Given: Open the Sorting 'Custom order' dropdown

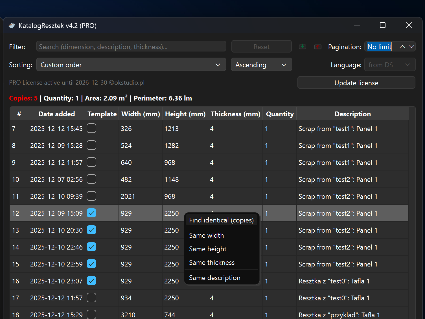Looking at the screenshot, I should [131, 65].
